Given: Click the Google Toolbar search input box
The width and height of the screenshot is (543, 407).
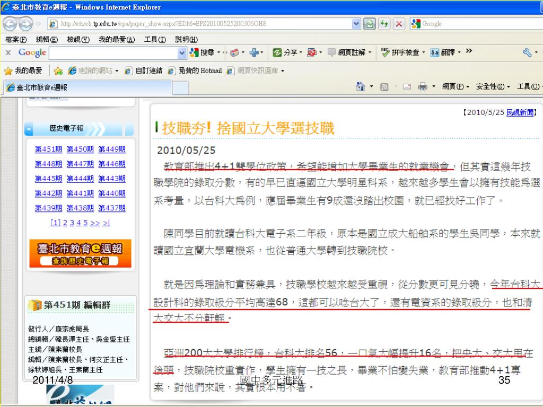Looking at the screenshot, I should [x=113, y=53].
